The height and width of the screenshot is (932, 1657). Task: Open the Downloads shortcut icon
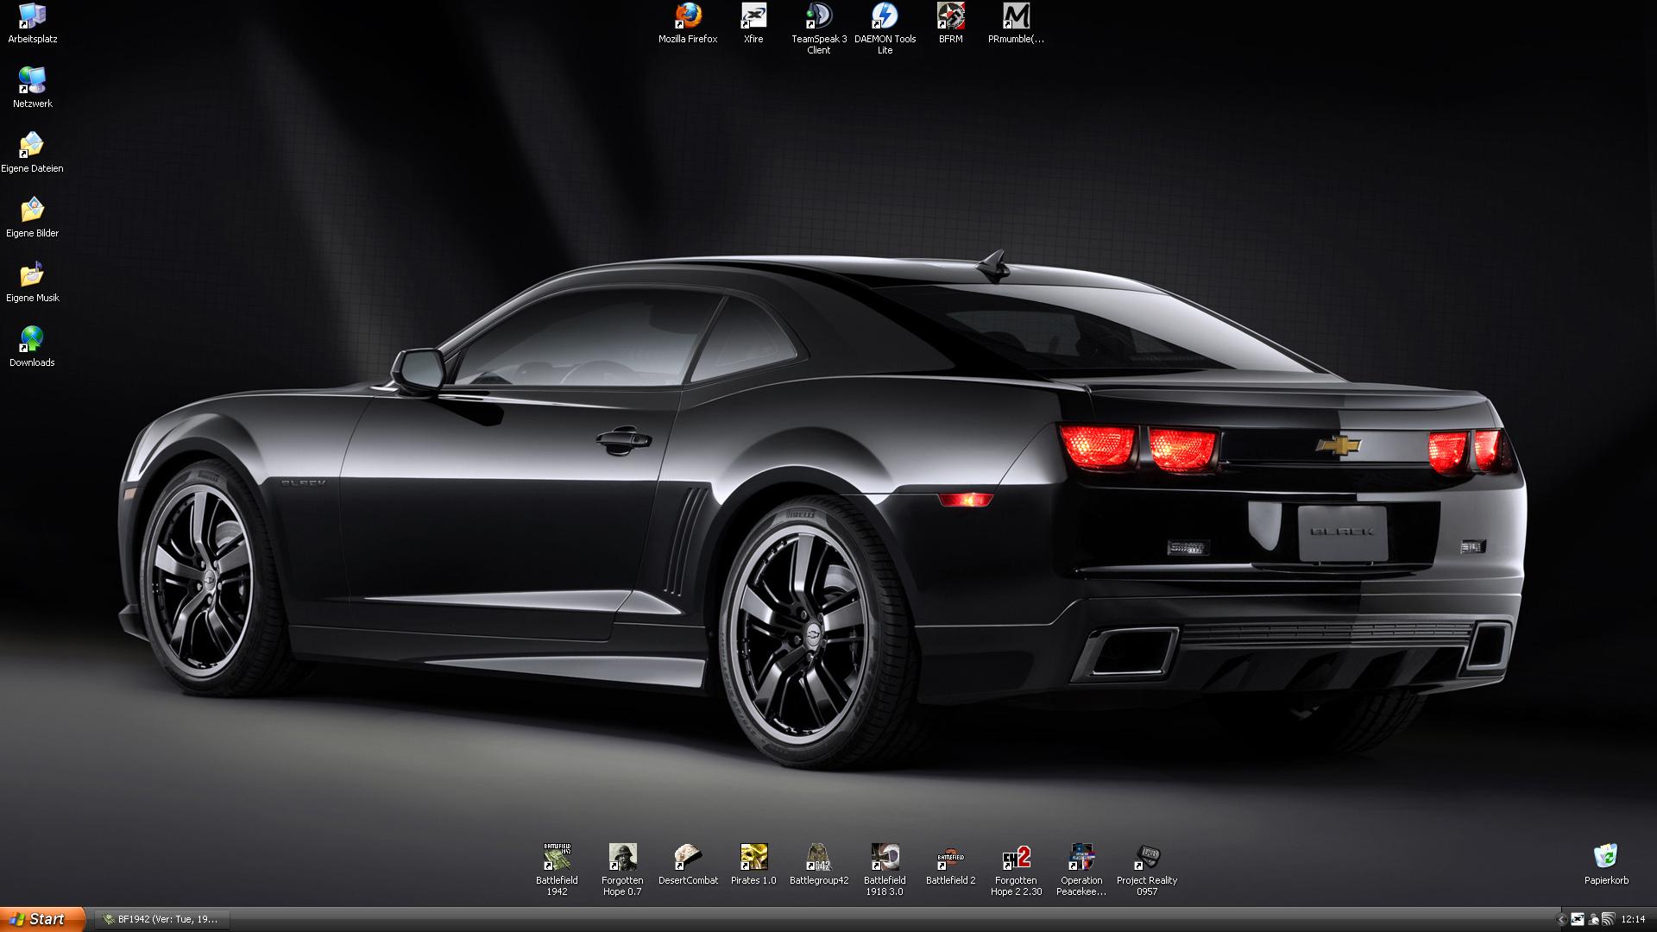[32, 347]
